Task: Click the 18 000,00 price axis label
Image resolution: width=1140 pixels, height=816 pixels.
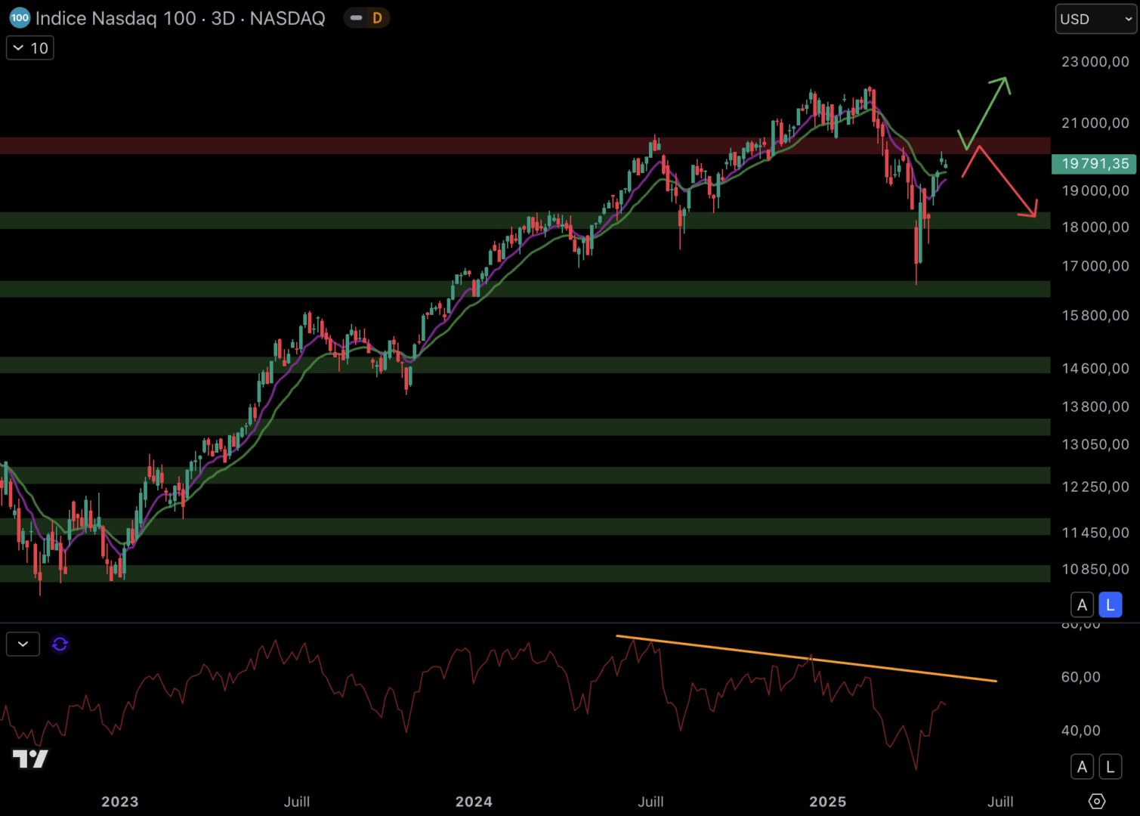Action: [x=1095, y=227]
